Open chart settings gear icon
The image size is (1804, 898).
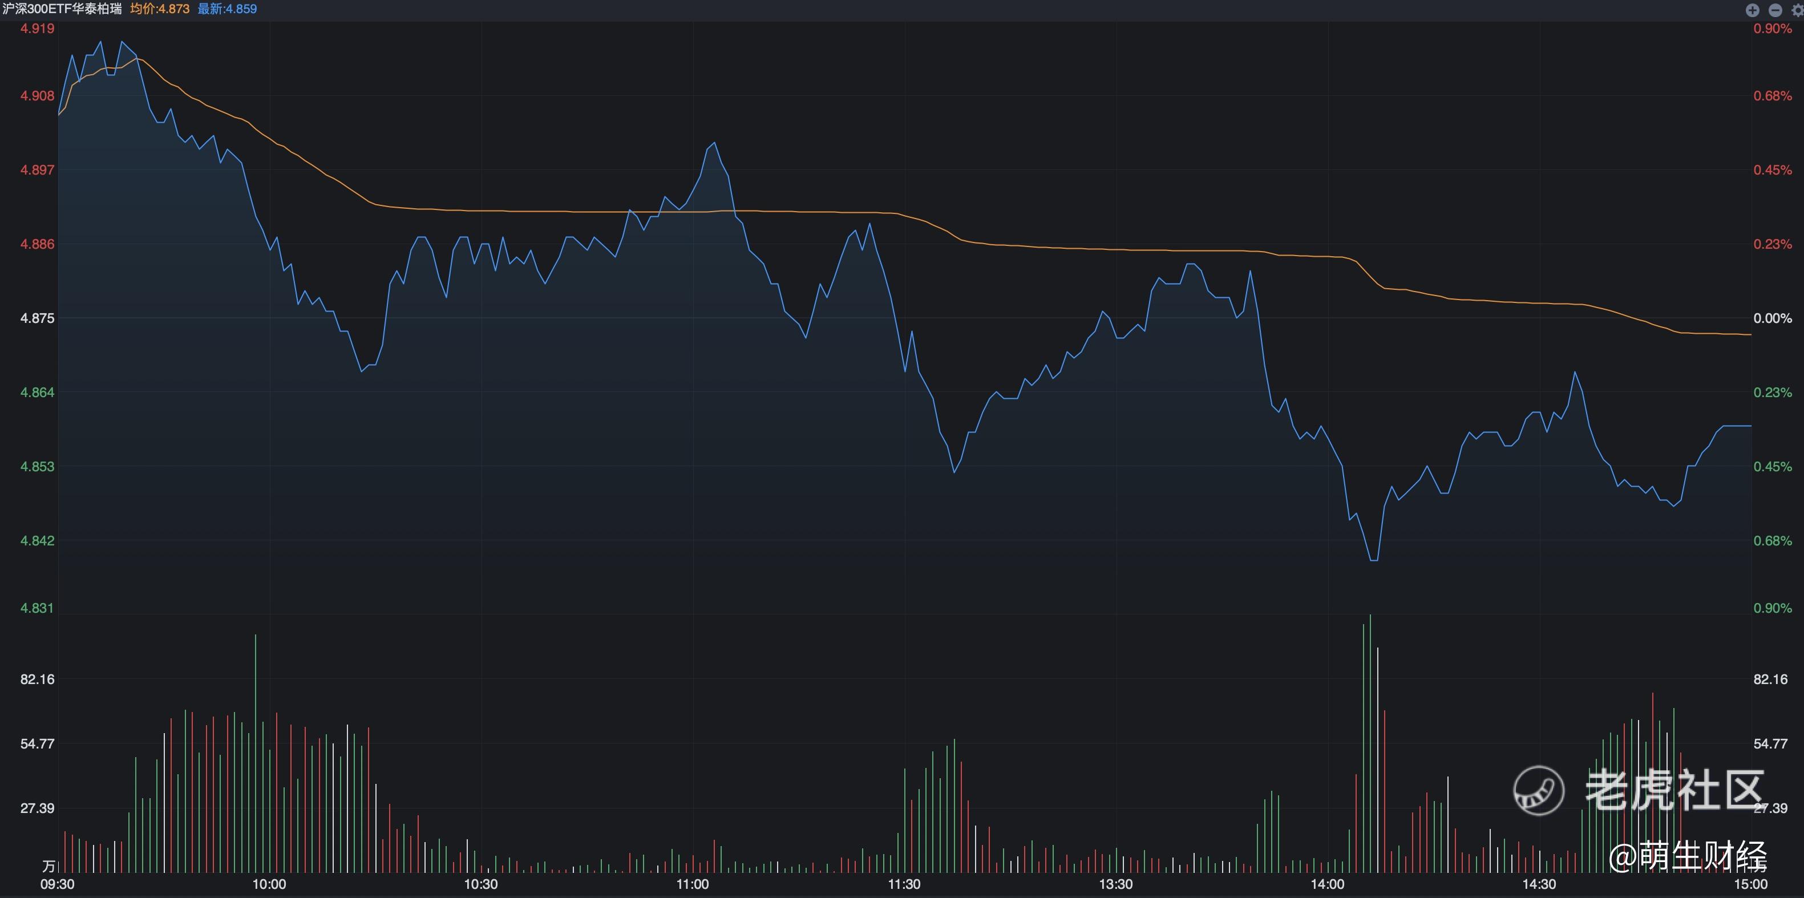click(1797, 10)
